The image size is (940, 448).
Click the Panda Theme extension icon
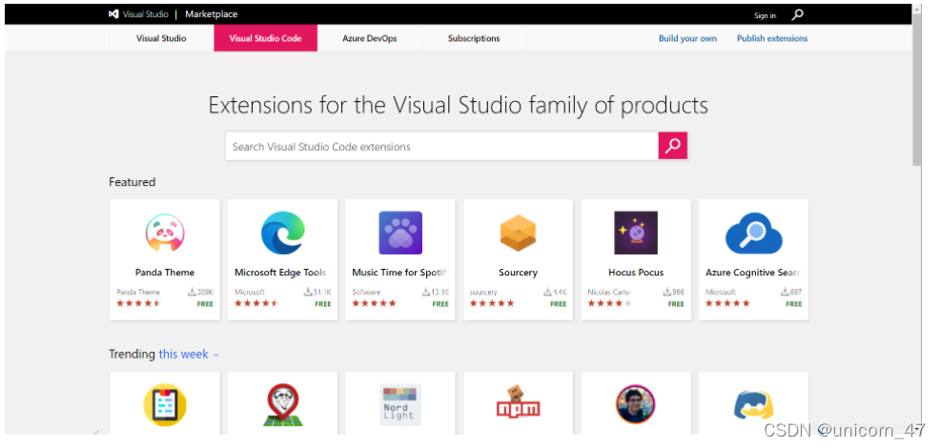pyautogui.click(x=165, y=233)
